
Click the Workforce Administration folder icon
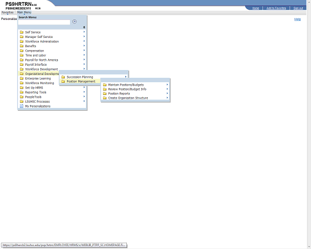21,41
